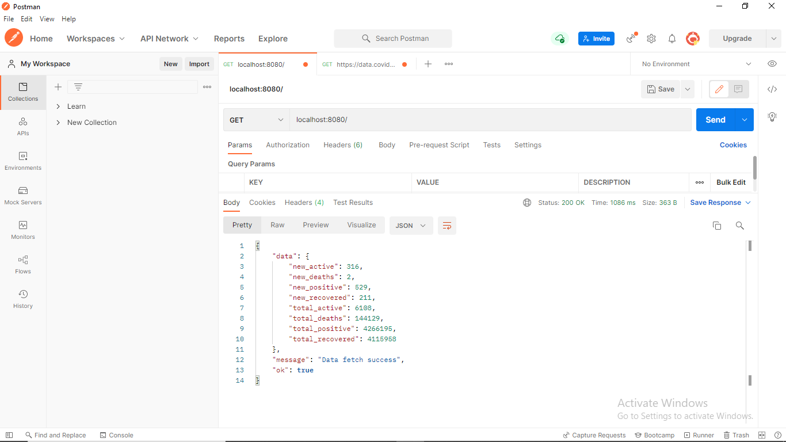
Task: Open the Collections sidebar panel
Action: click(x=22, y=92)
